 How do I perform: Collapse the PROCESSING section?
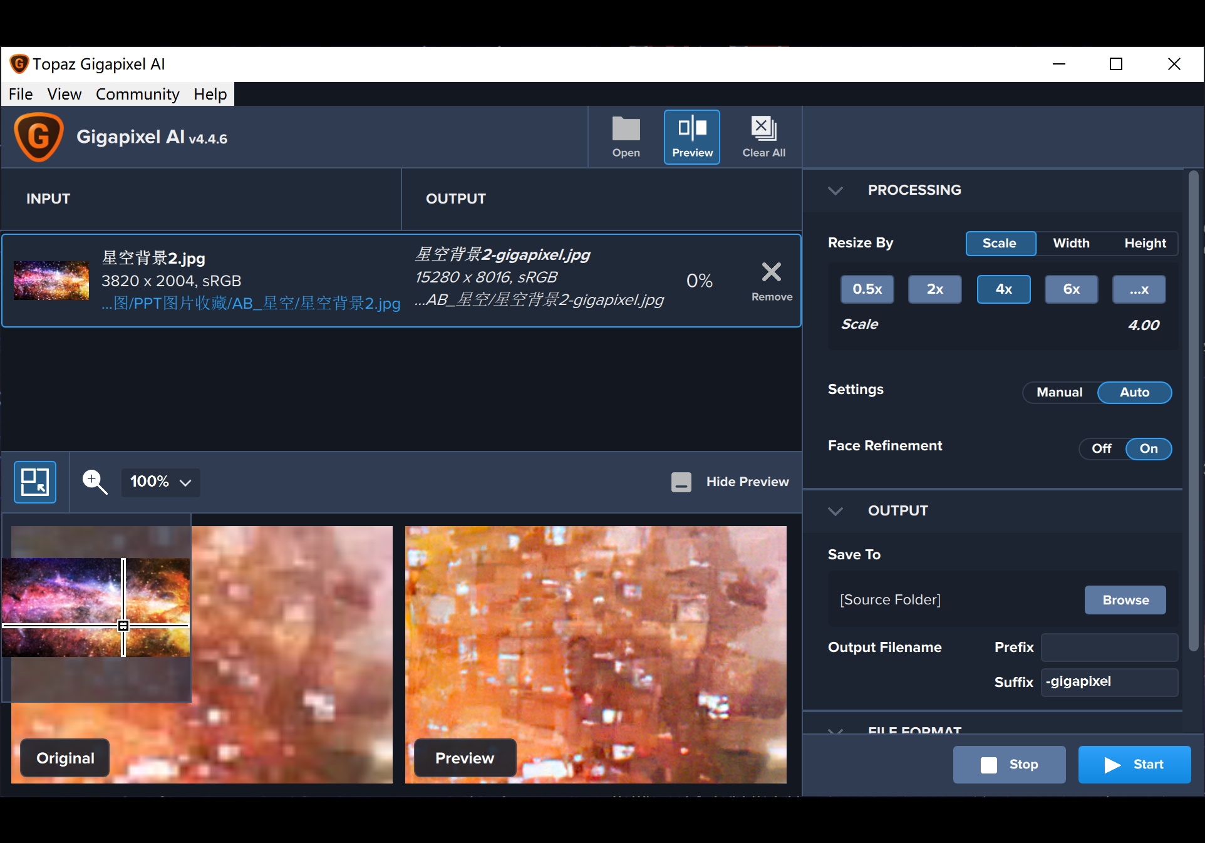pyautogui.click(x=835, y=190)
